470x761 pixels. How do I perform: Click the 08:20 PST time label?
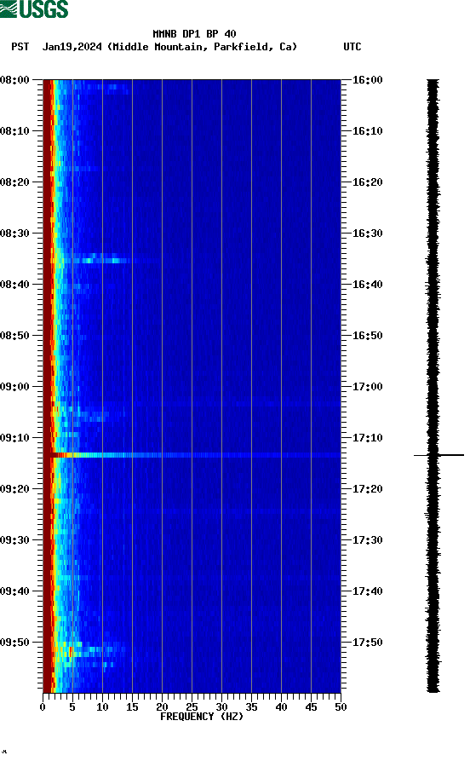point(14,182)
